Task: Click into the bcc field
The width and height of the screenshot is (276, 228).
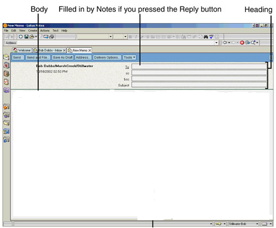Action: coord(199,78)
